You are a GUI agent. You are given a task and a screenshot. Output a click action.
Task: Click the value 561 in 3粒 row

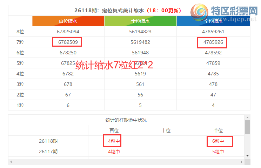click(x=140, y=84)
